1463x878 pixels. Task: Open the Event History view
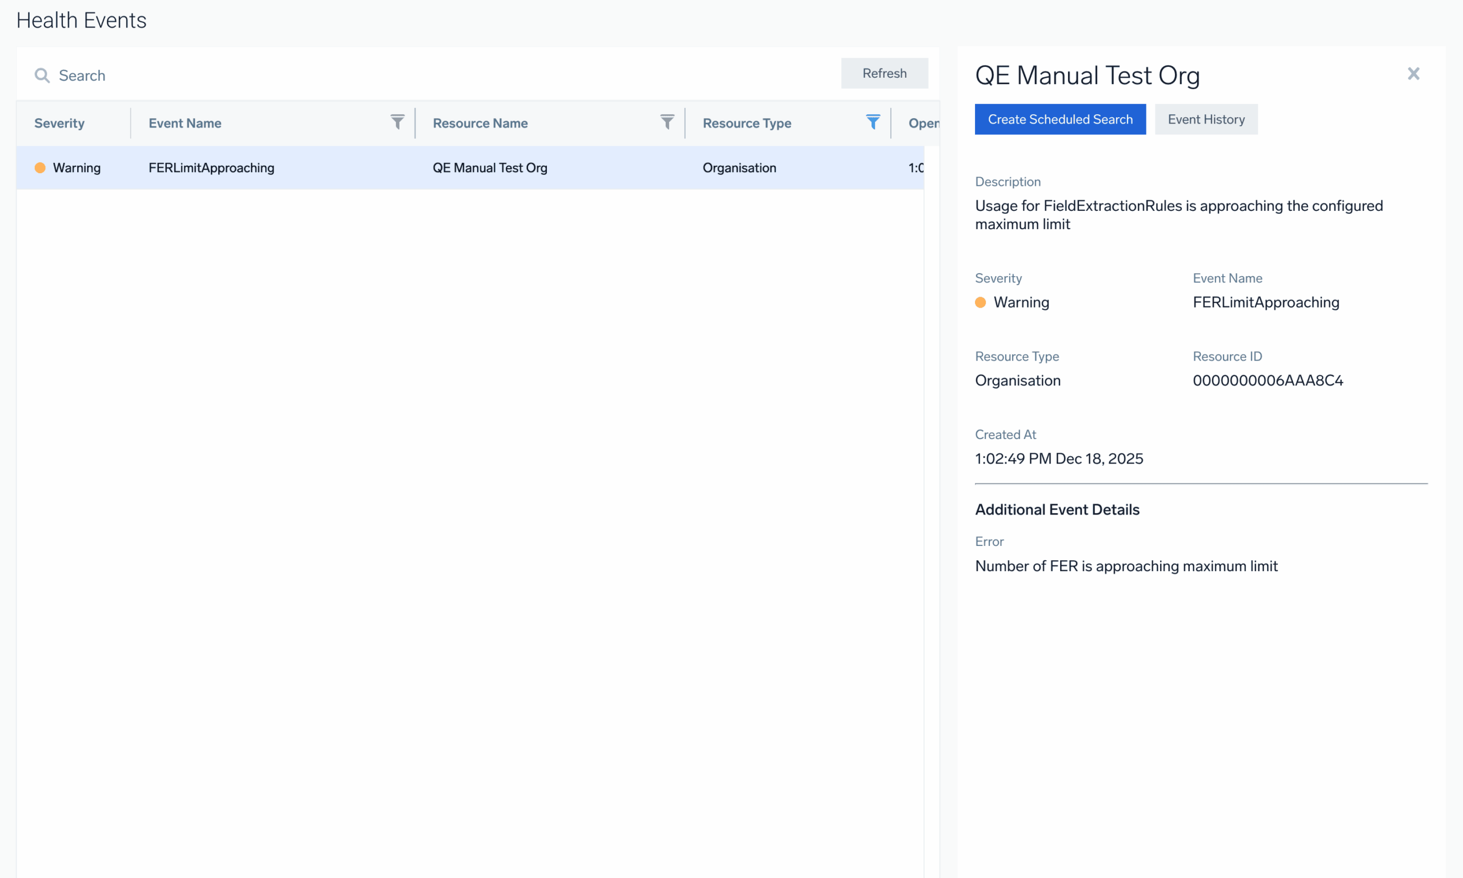tap(1206, 119)
